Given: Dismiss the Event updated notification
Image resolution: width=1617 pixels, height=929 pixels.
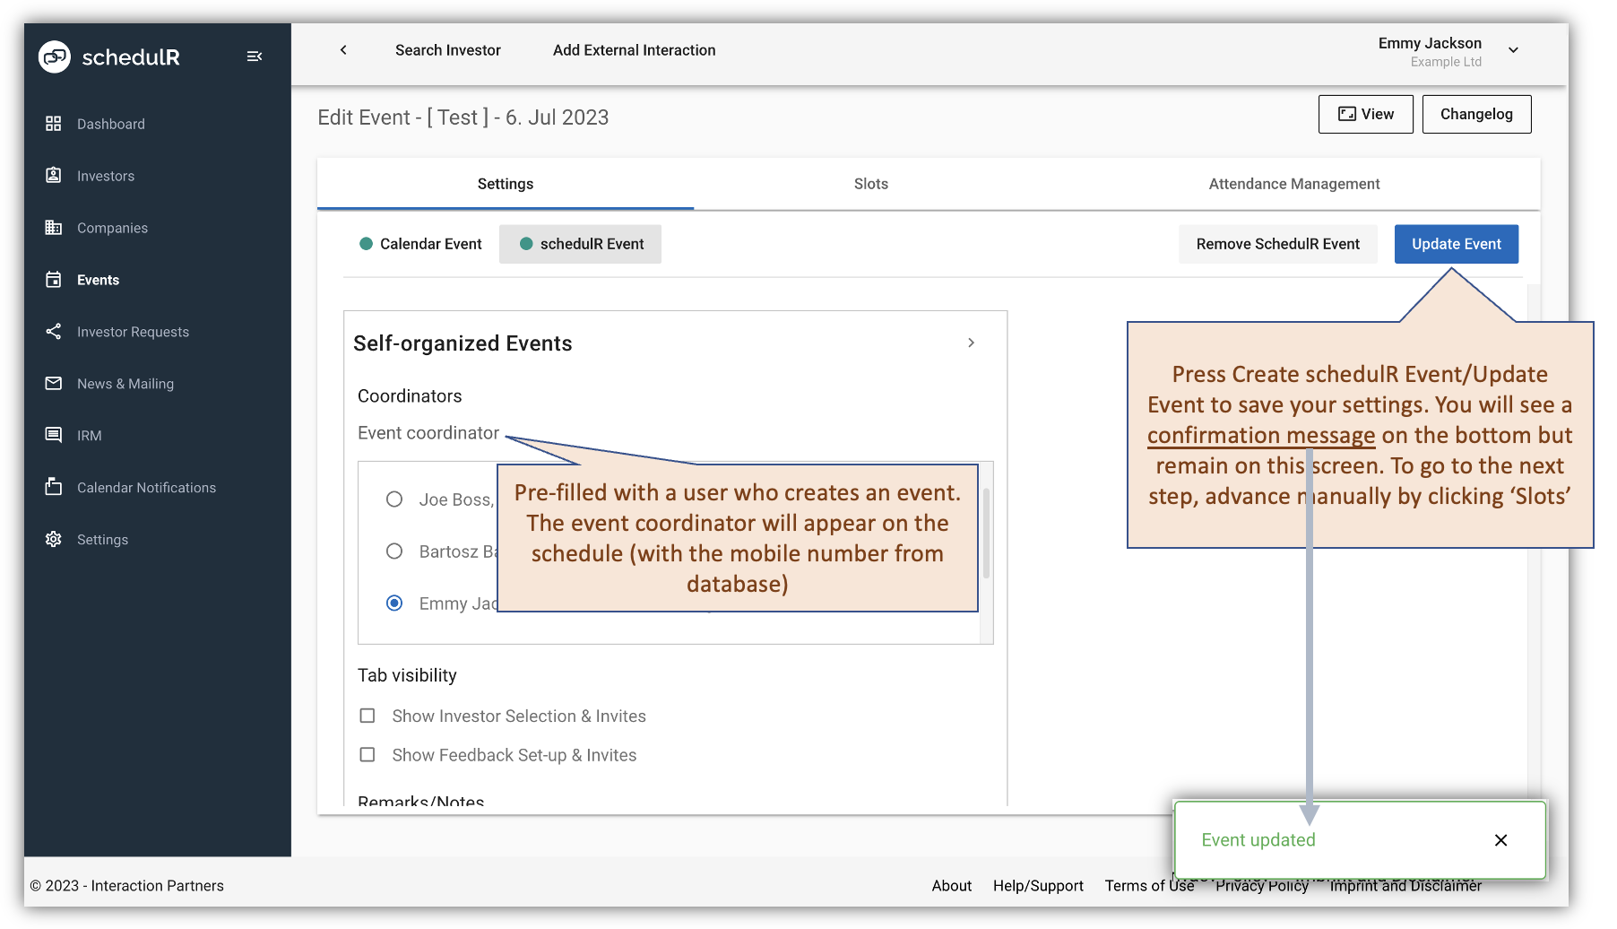Looking at the screenshot, I should click(1500, 840).
